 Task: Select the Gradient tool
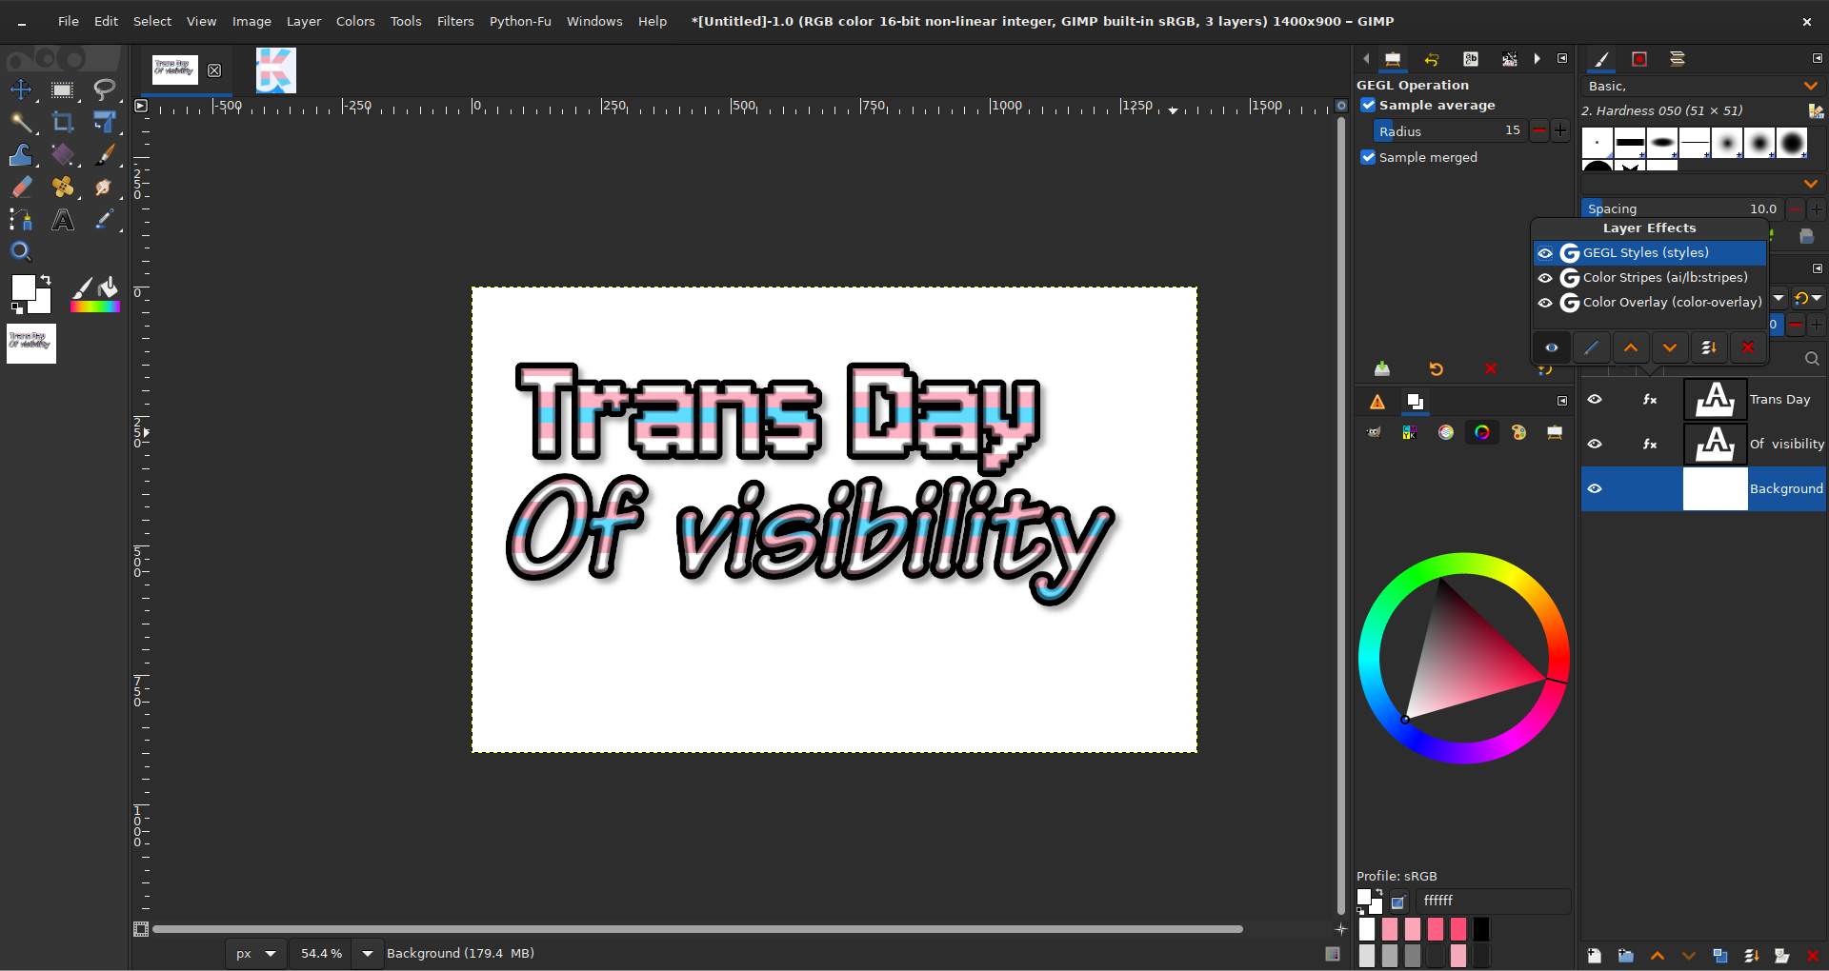[x=63, y=155]
